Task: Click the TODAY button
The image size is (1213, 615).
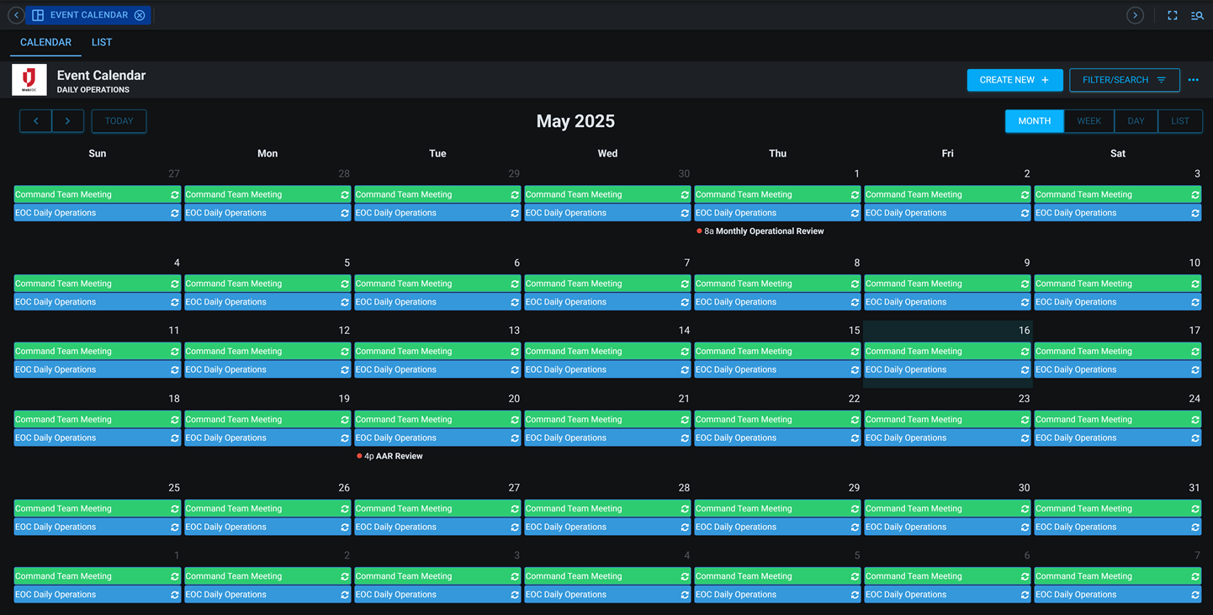Action: point(119,120)
